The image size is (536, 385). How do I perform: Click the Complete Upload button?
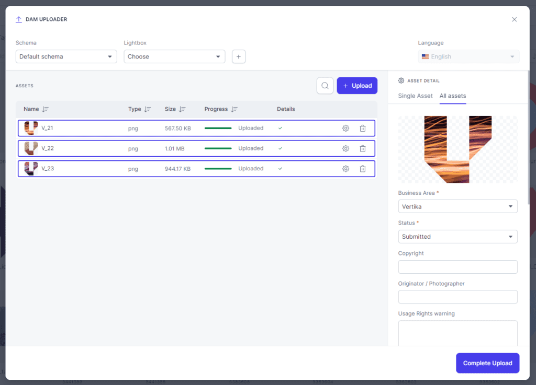point(487,363)
